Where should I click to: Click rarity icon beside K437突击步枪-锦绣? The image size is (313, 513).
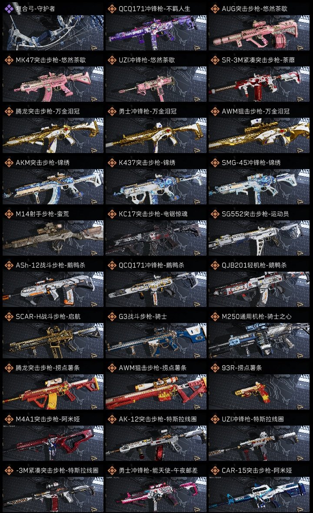[x=112, y=163]
